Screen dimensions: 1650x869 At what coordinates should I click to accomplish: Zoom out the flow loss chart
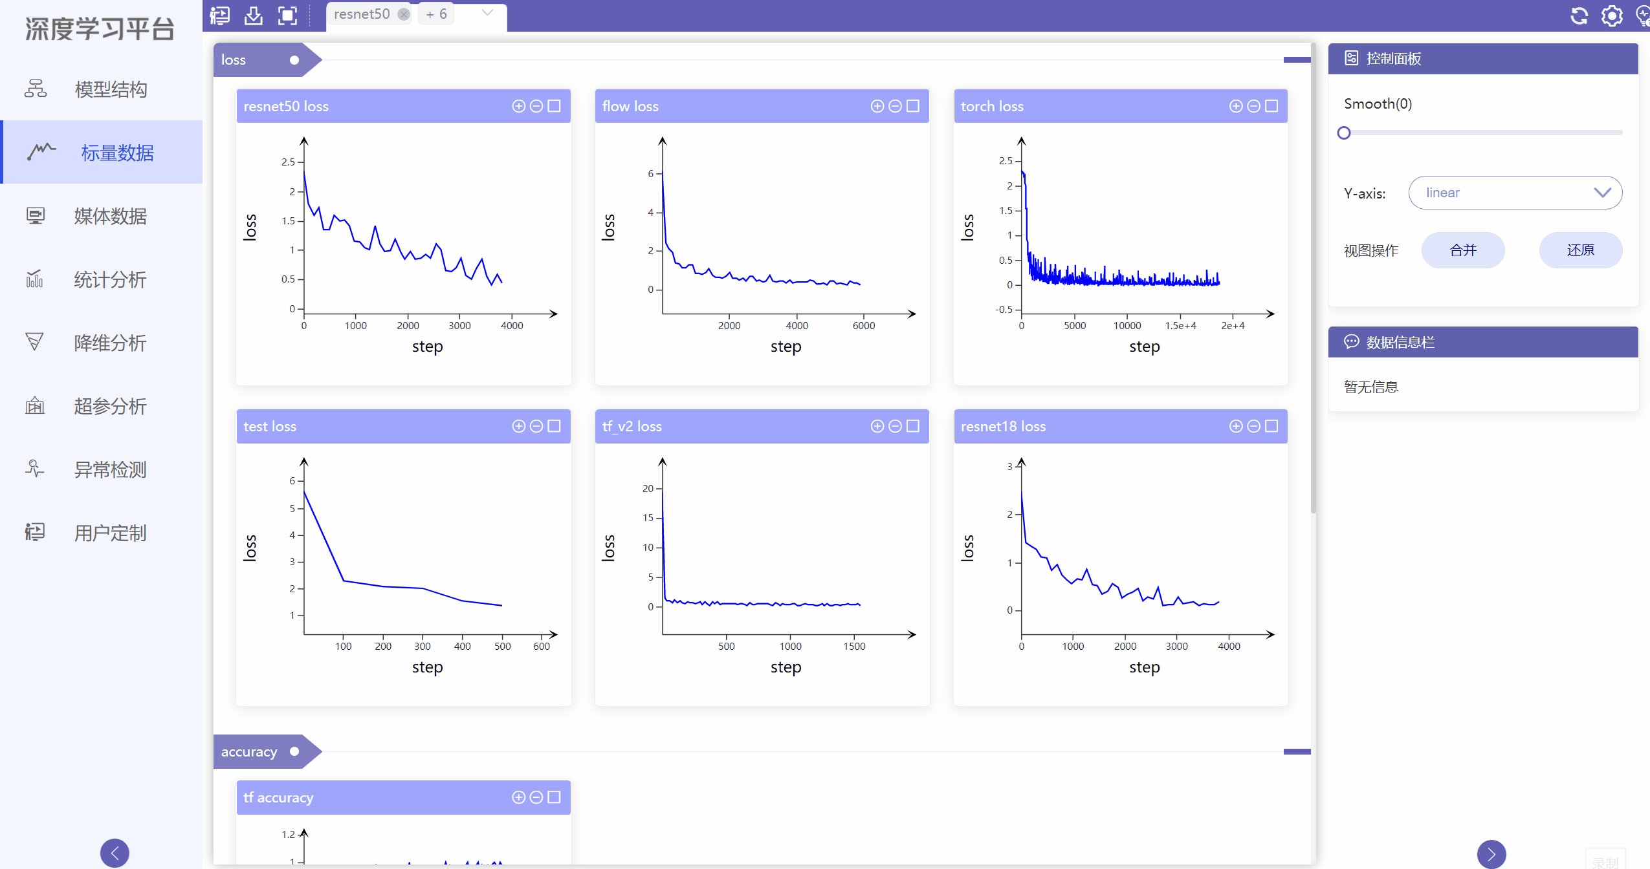(x=895, y=106)
